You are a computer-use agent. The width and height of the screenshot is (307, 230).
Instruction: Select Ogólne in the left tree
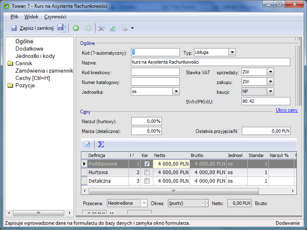[x=24, y=41]
